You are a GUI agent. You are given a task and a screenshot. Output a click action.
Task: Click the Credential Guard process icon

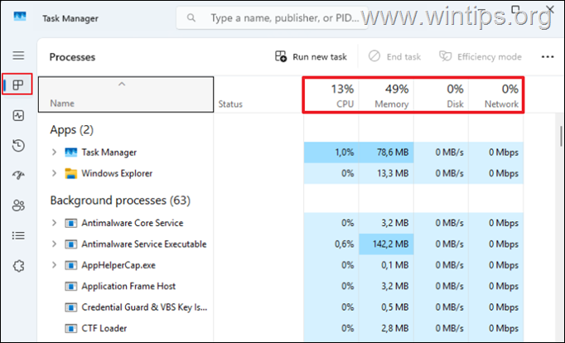(71, 307)
